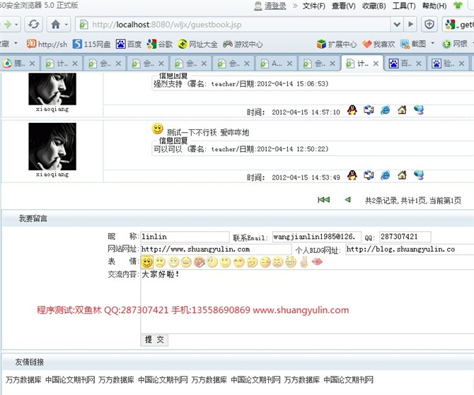
Task: Open the dropdown next to home button
Action: [x=67, y=25]
